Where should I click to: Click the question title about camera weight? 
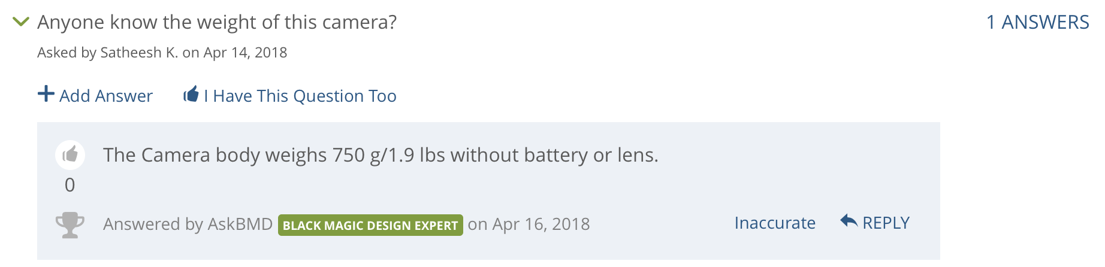(x=217, y=22)
